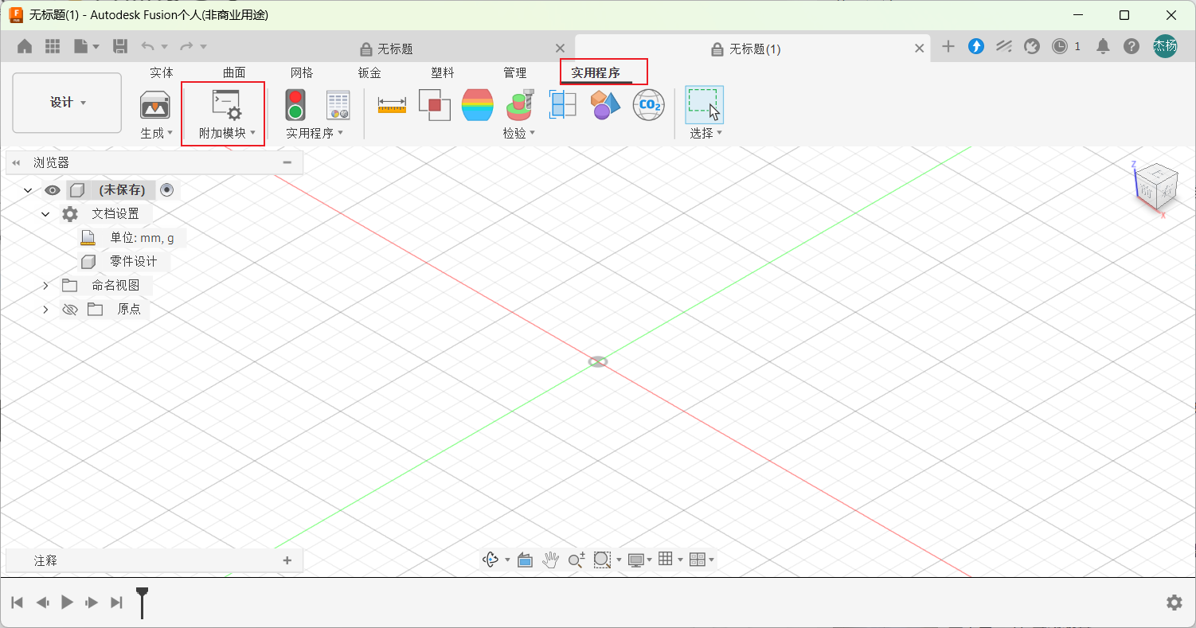This screenshot has height=628, width=1196.
Task: Select the rainbow curvature map analysis tool
Action: tap(478, 105)
